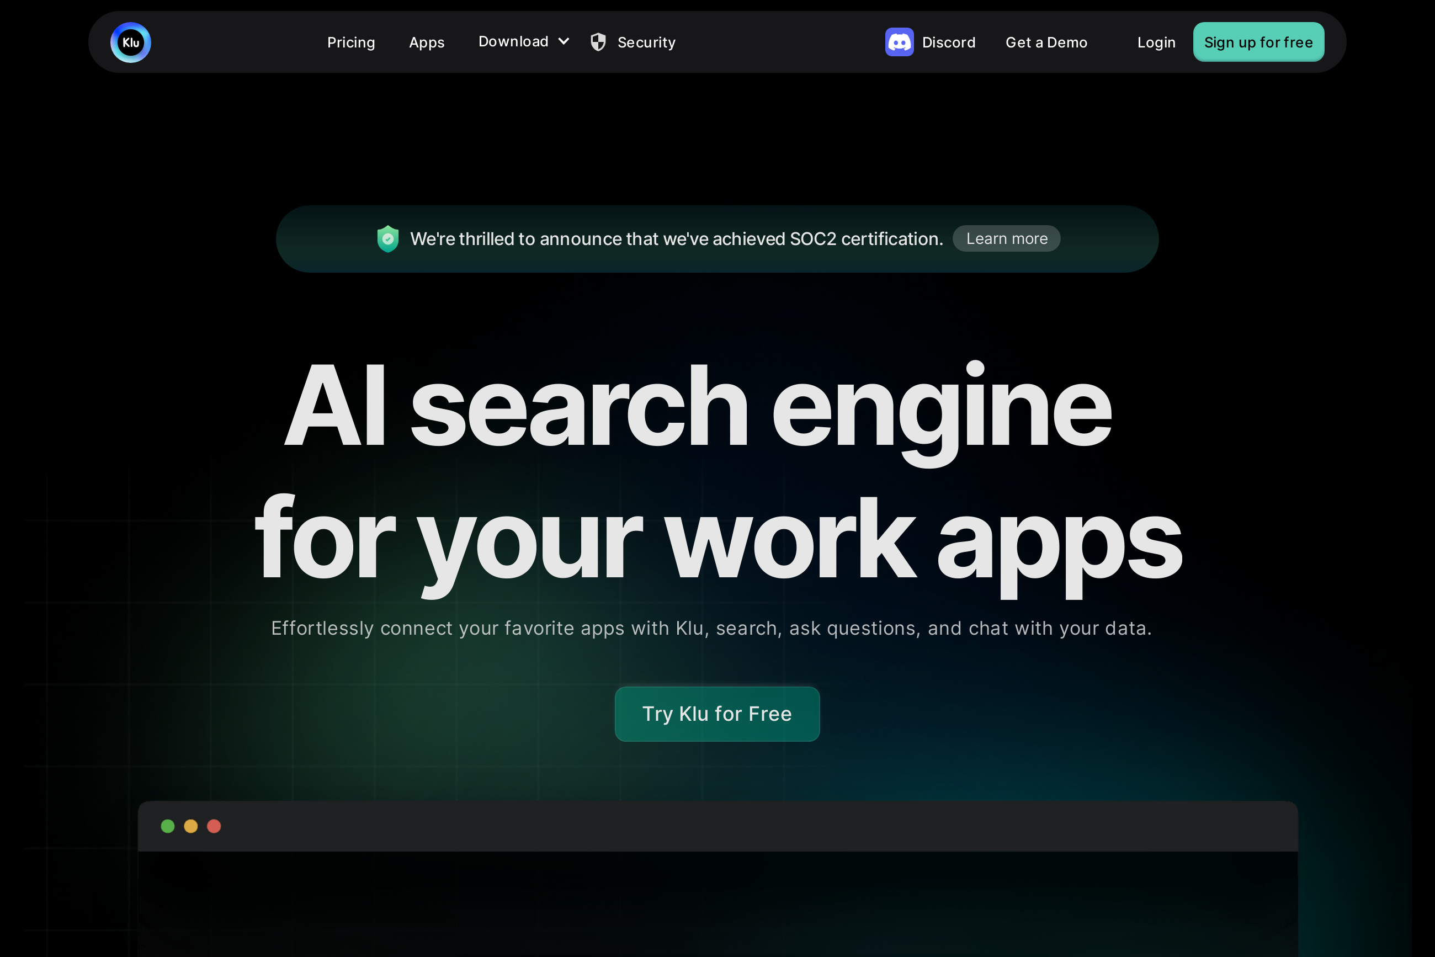The width and height of the screenshot is (1435, 957).
Task: Click the green window dot
Action: click(x=168, y=826)
